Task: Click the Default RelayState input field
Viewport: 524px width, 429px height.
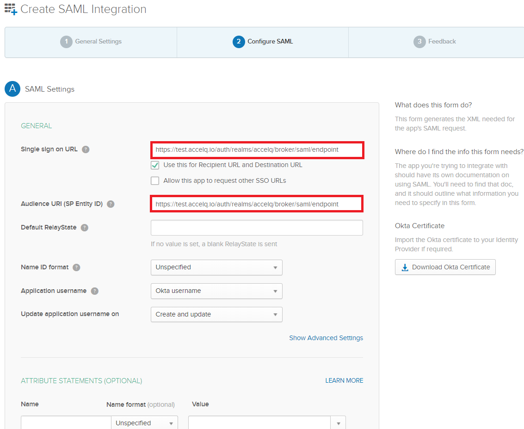Action: [x=257, y=228]
